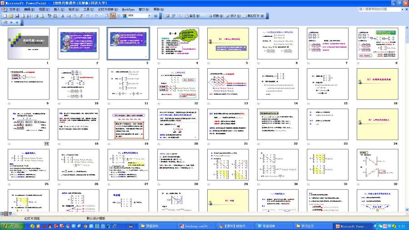The height and width of the screenshot is (230, 409).
Task: Click the Color/Grayscale icon
Action: (125, 16)
